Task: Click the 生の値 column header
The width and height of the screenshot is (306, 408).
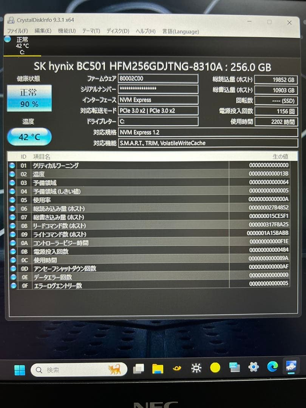Action: [x=280, y=156]
